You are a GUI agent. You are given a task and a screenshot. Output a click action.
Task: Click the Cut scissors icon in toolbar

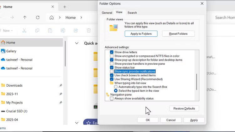[24, 30]
